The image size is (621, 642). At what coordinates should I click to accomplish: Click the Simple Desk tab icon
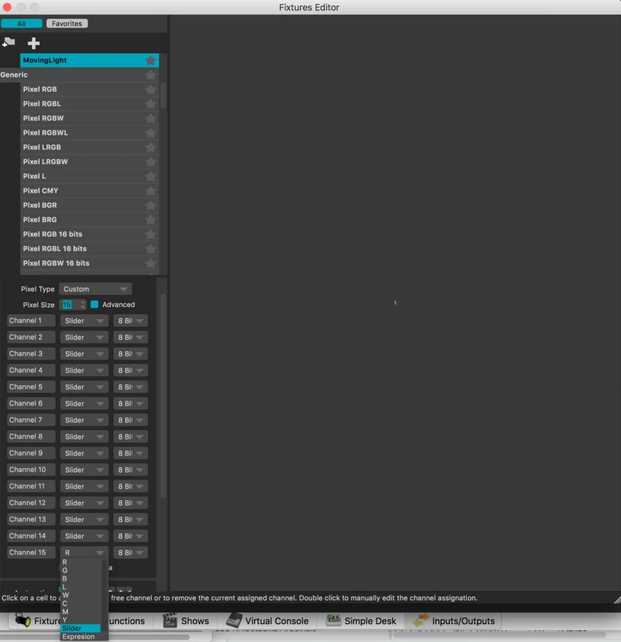[333, 620]
